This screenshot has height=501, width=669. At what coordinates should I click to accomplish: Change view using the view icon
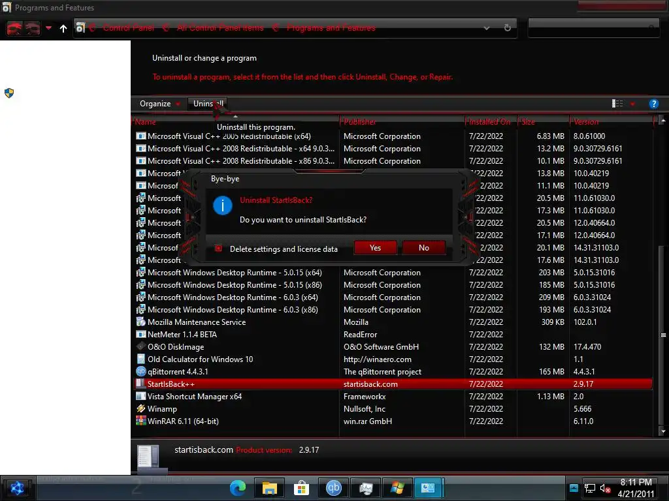click(x=617, y=104)
